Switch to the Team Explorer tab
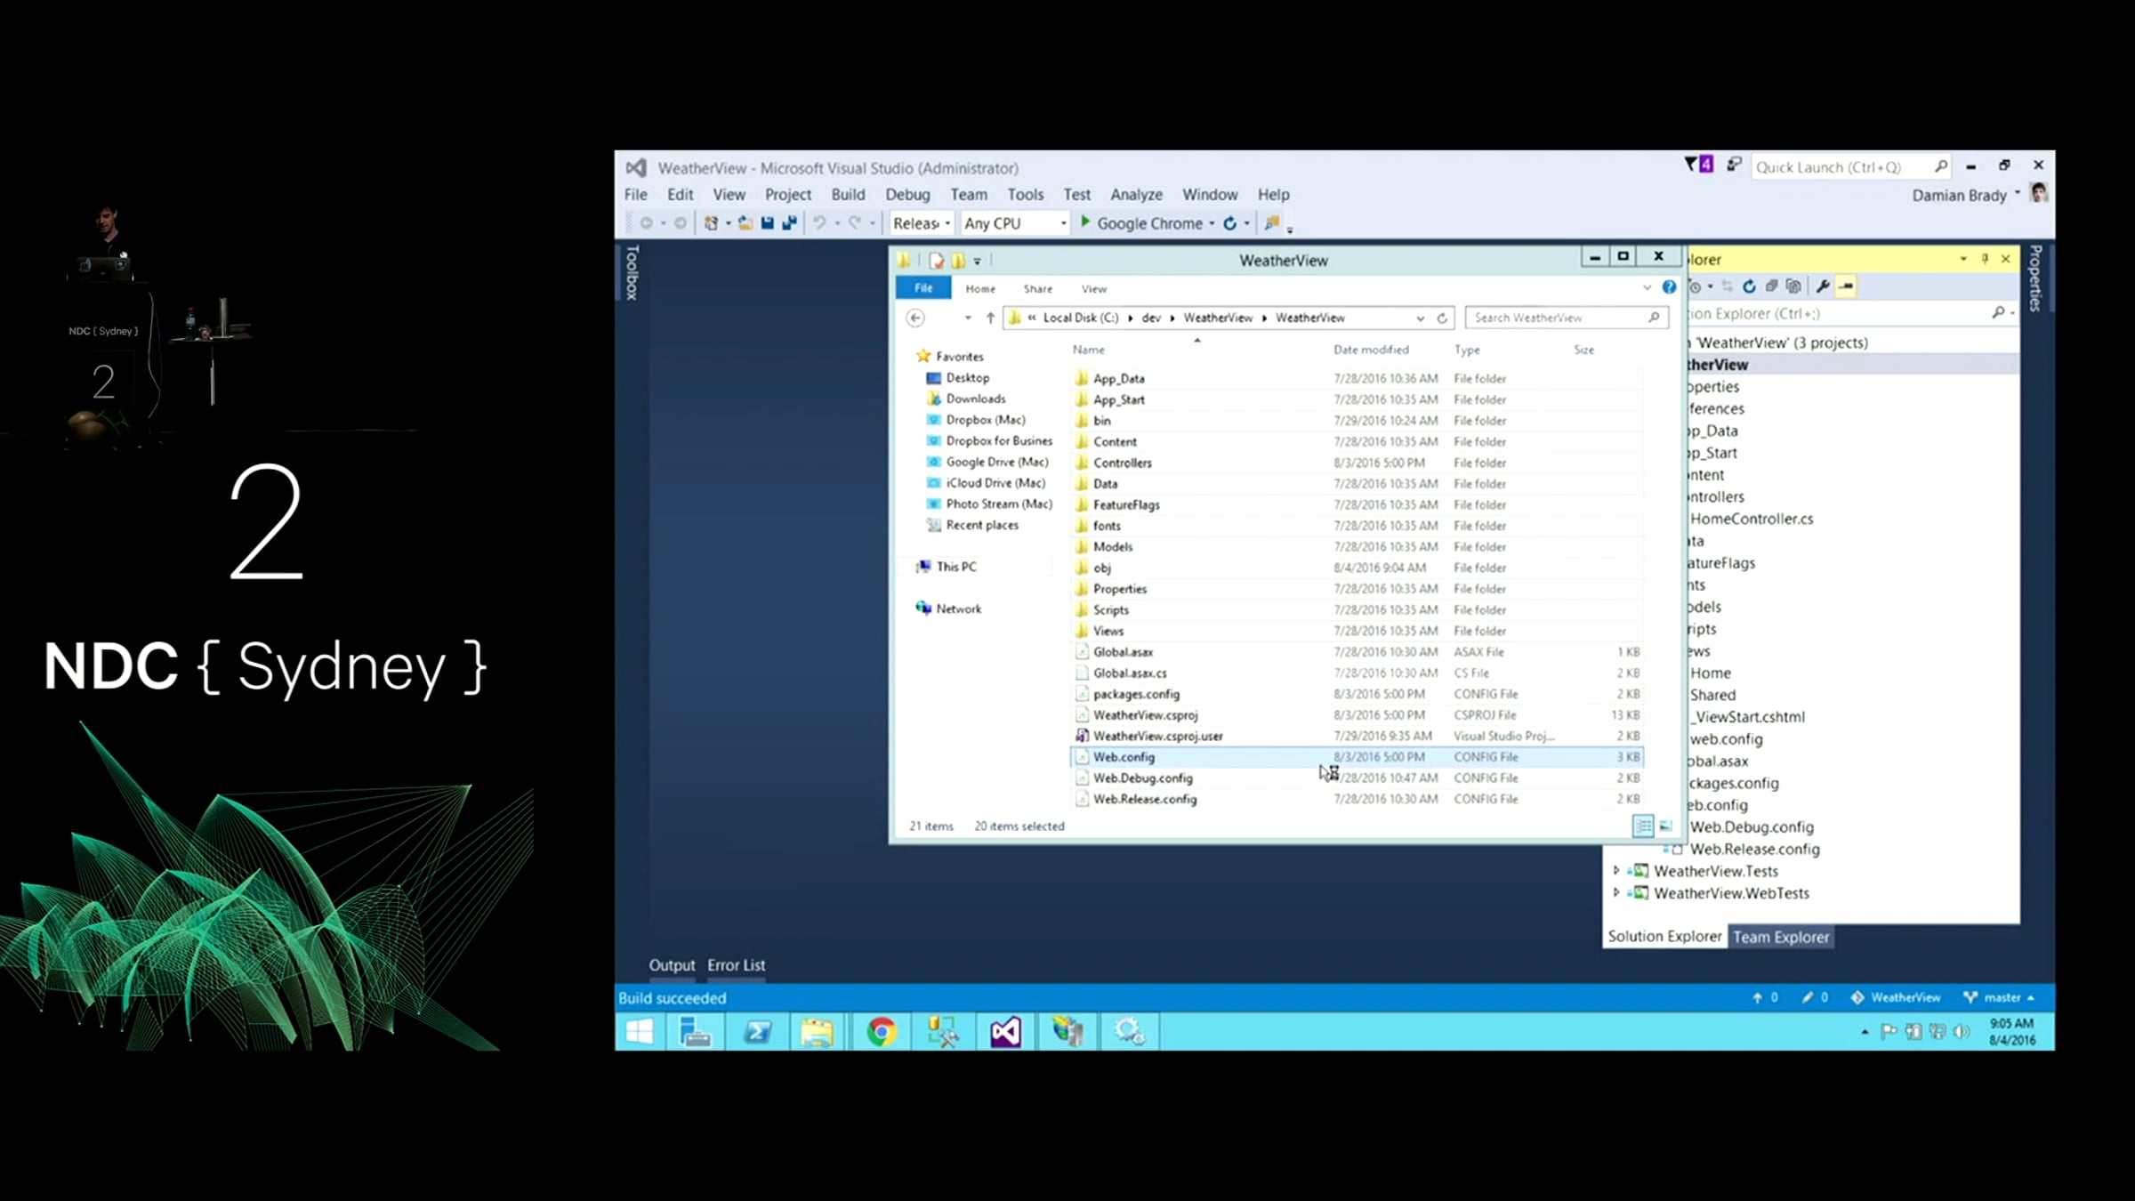The image size is (2135, 1201). [1781, 937]
